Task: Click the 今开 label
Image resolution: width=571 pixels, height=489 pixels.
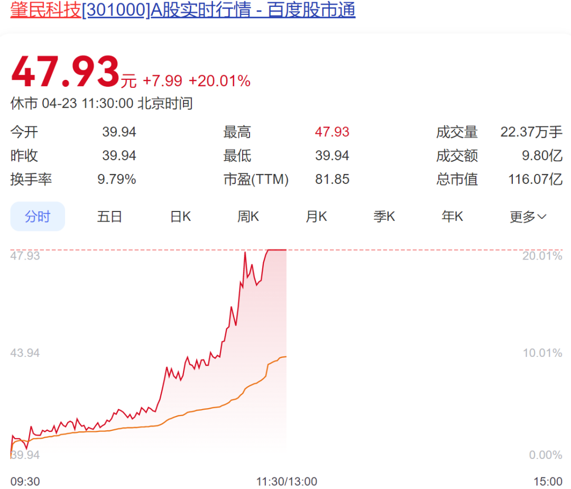Action: point(24,132)
